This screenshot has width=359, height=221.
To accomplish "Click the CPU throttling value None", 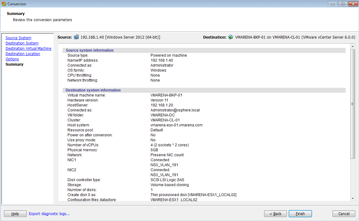I will 155,75.
